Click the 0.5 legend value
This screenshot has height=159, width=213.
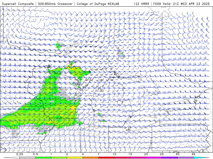click(x=35, y=154)
